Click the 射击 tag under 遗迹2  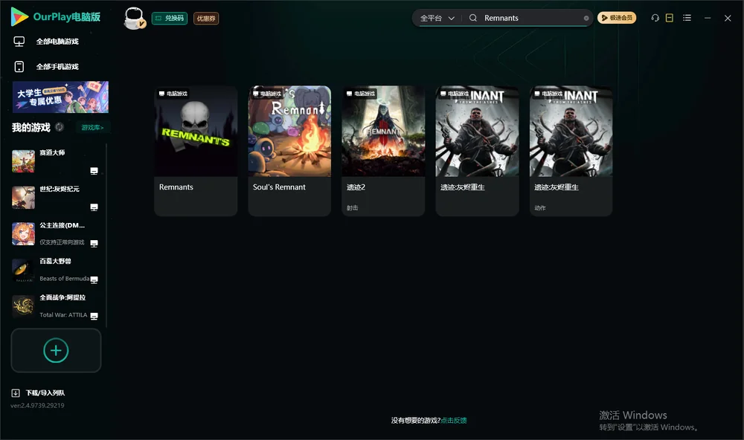click(353, 208)
